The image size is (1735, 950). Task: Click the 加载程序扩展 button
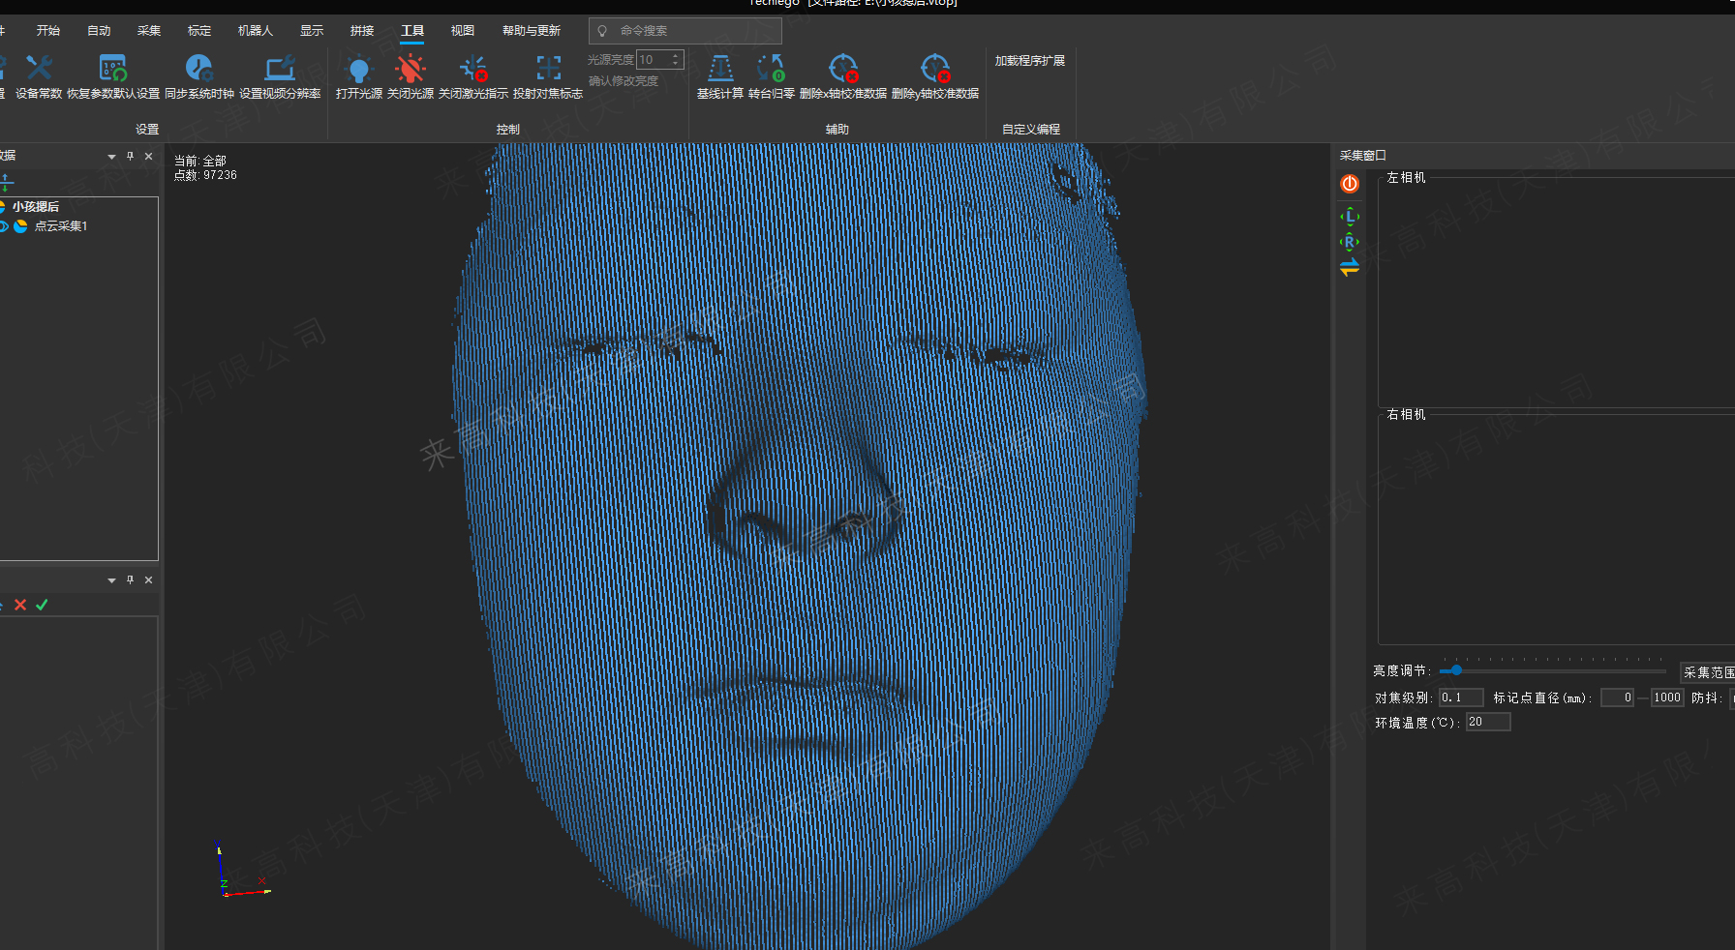[1030, 61]
